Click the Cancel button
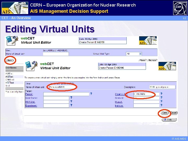This screenshot has height=141, width=188. [173, 113]
